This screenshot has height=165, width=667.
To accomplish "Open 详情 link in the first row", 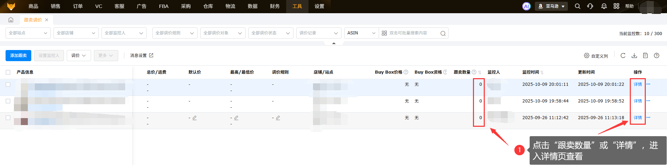I will (637, 84).
